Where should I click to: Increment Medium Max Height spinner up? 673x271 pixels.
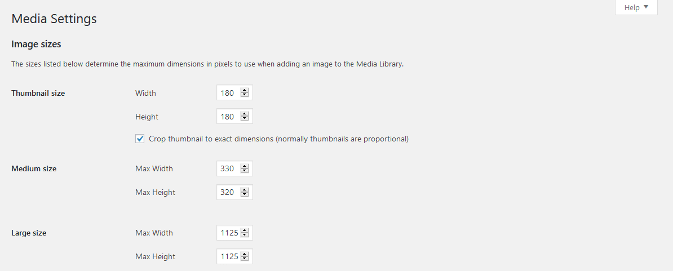coord(245,190)
